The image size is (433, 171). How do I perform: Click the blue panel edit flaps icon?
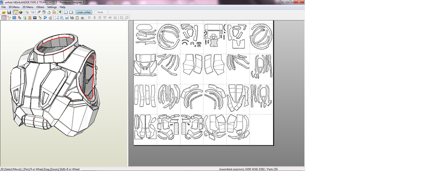click(14, 18)
